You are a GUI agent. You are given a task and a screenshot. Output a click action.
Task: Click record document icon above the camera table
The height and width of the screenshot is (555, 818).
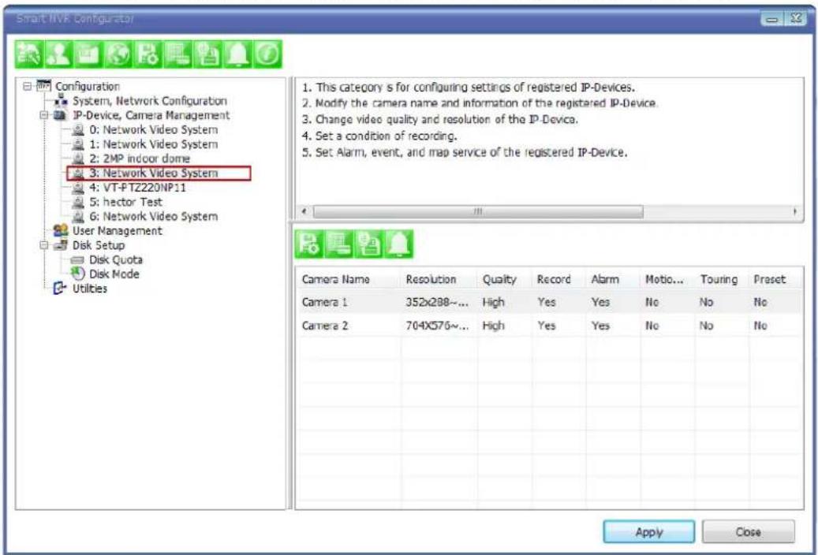coord(369,244)
